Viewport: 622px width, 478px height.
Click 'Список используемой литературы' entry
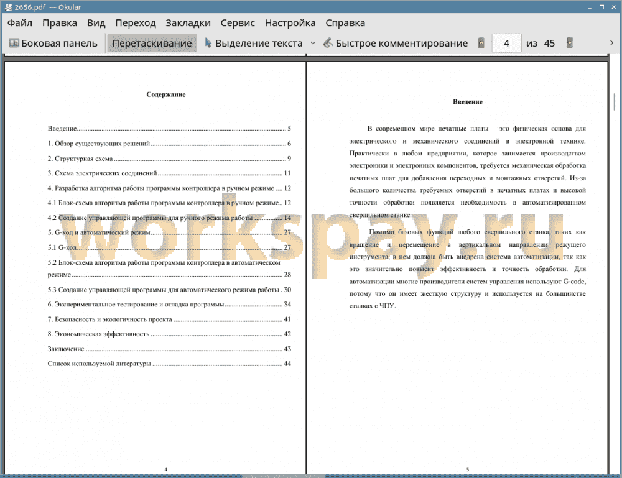169,364
